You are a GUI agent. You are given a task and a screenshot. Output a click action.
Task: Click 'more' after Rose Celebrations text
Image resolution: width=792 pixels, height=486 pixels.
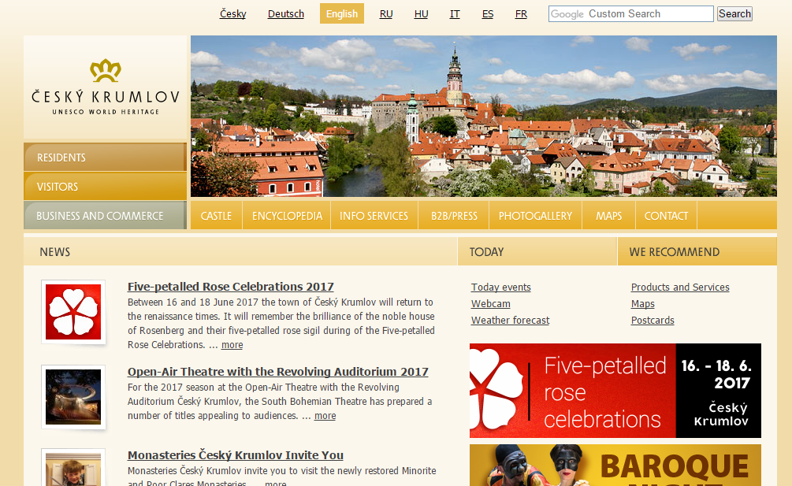pyautogui.click(x=232, y=345)
